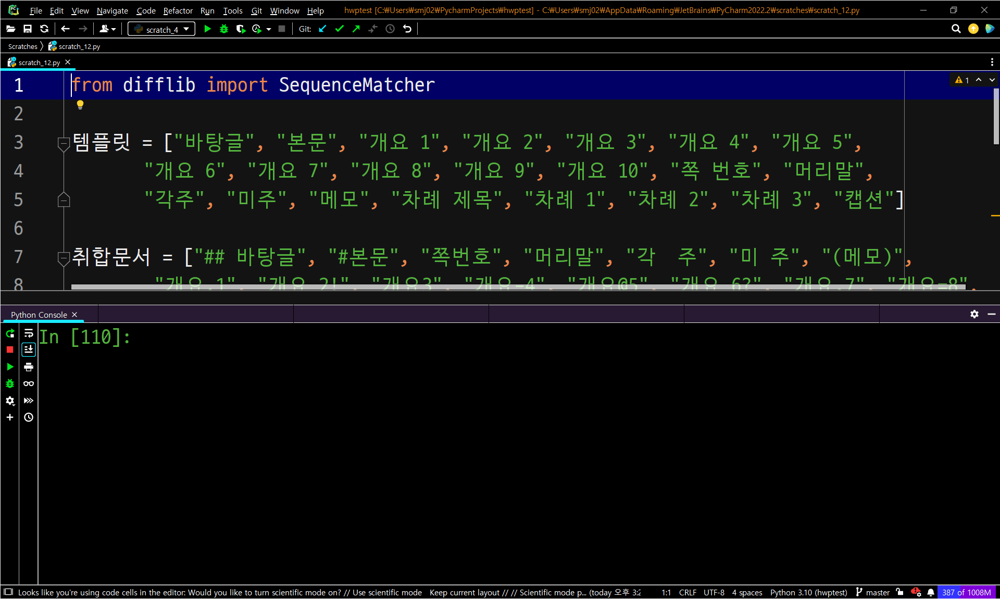Toggle soft-wrap in the Python Console
The height and width of the screenshot is (599, 1000).
pos(29,333)
